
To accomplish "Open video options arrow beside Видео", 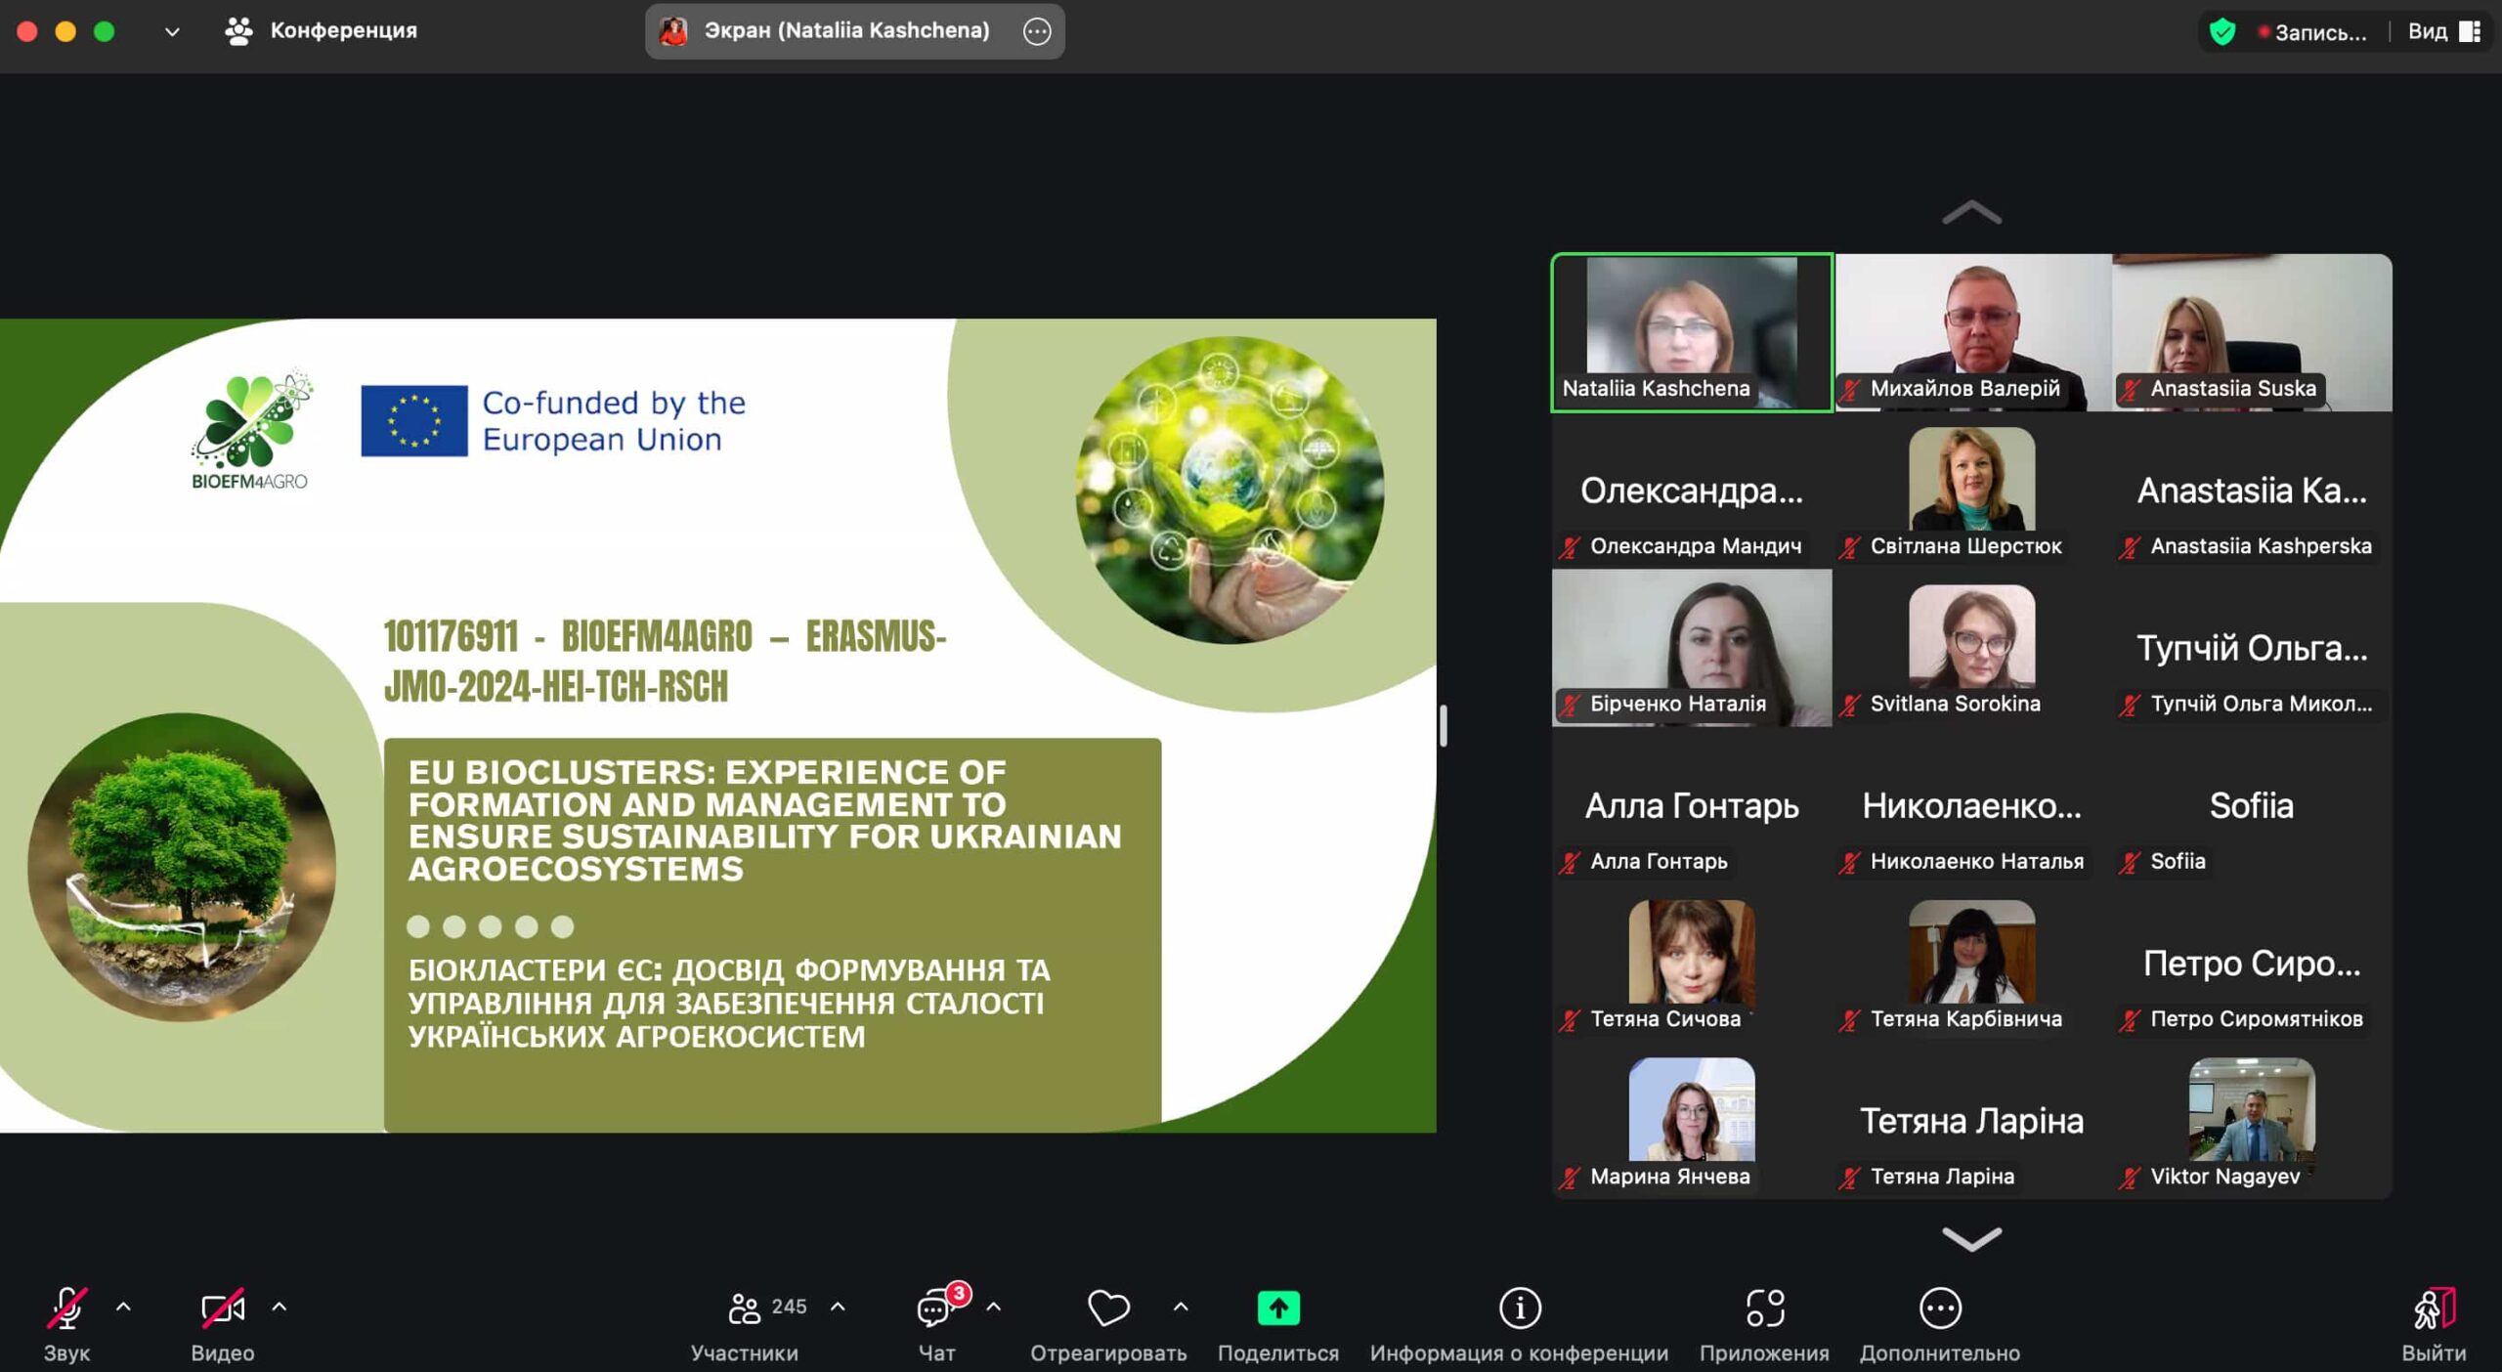I will click(279, 1307).
